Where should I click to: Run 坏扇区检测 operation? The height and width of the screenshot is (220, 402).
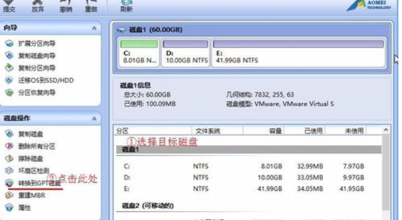(x=33, y=171)
